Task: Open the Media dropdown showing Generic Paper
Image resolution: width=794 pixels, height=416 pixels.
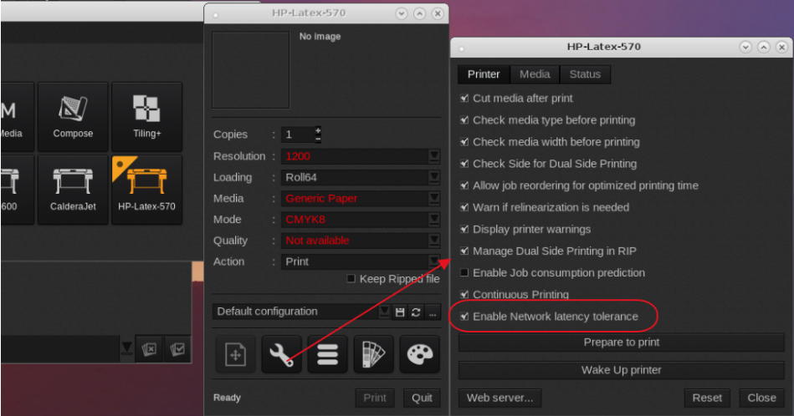Action: pyautogui.click(x=433, y=199)
